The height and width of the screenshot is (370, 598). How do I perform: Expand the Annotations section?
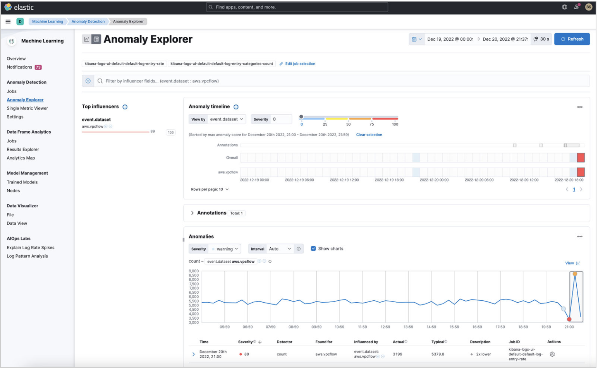192,213
